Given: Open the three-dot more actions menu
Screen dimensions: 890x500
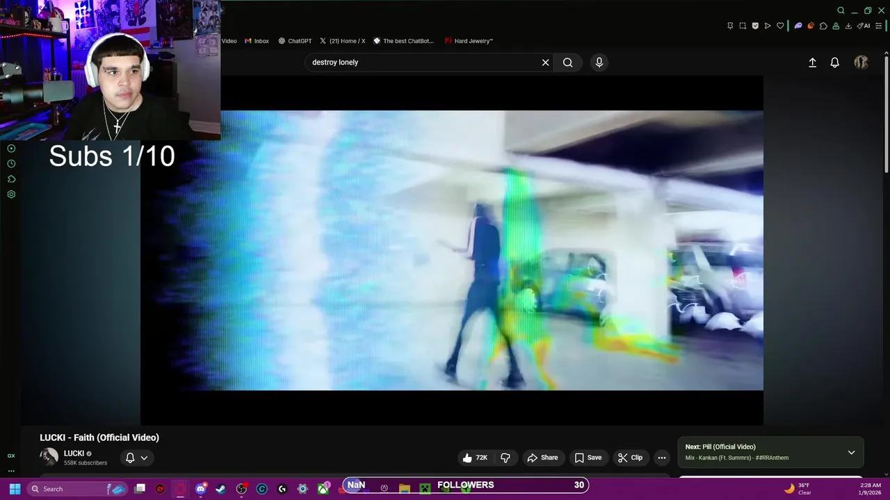Looking at the screenshot, I should coord(662,458).
